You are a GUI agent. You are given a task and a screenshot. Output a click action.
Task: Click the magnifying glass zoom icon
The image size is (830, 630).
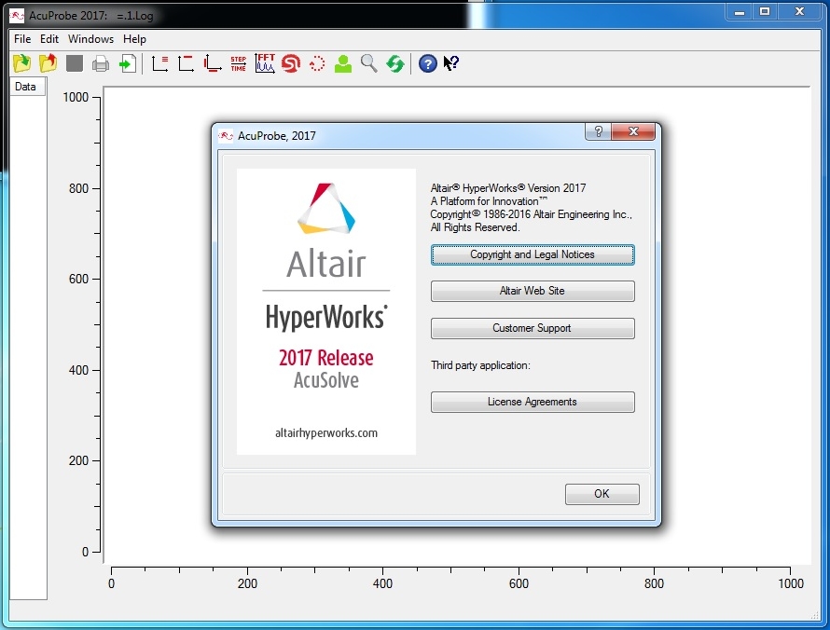[x=369, y=64]
